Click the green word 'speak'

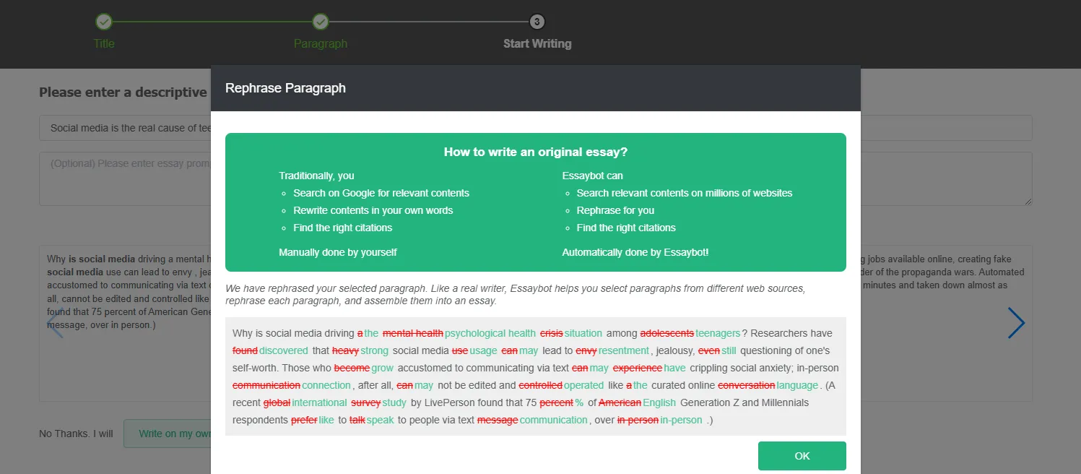point(381,420)
